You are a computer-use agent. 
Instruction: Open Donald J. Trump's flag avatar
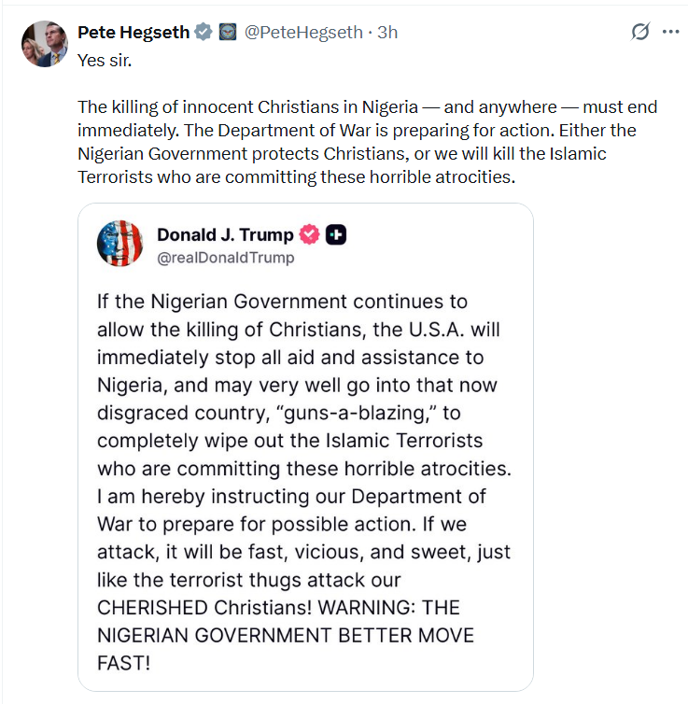[x=119, y=245]
